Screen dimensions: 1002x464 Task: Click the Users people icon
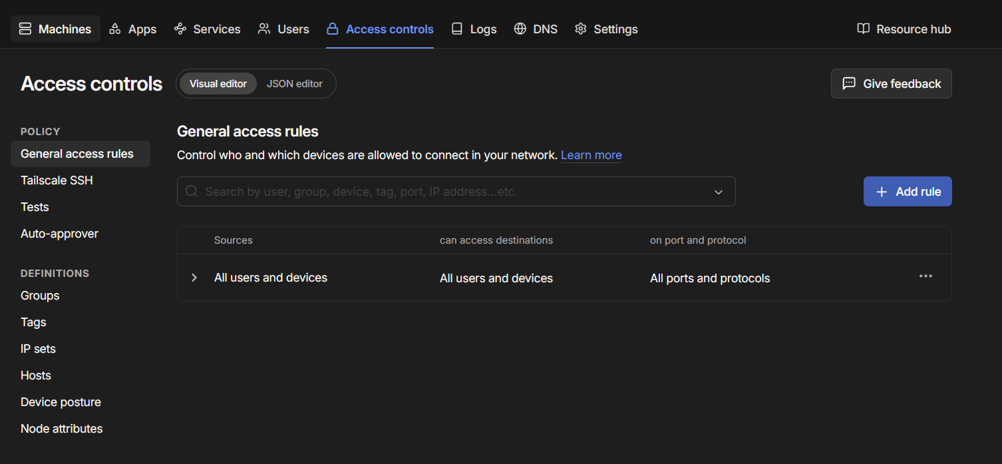click(264, 29)
